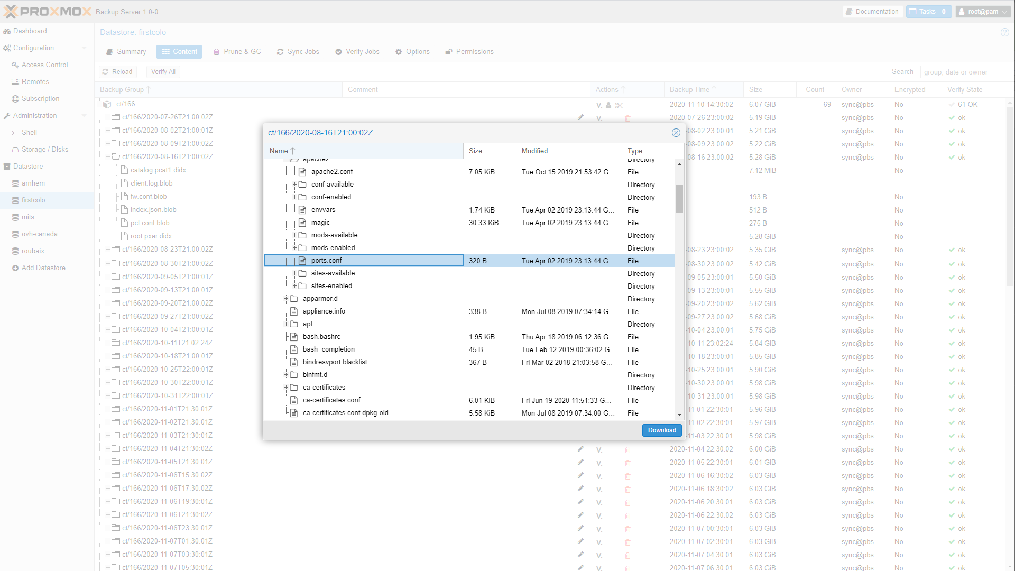Open help via the question mark icon
This screenshot has height=571, width=1015.
pyautogui.click(x=1004, y=32)
